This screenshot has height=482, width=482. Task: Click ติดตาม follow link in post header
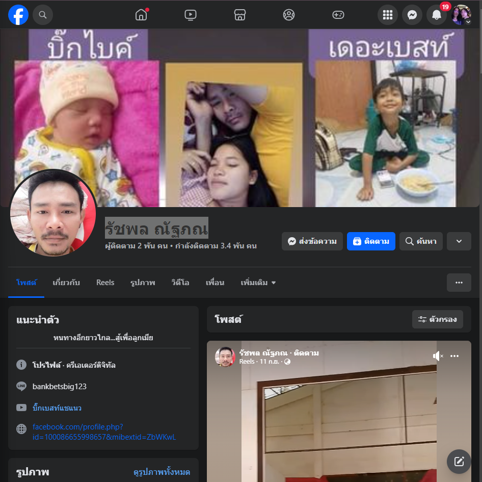click(x=306, y=353)
